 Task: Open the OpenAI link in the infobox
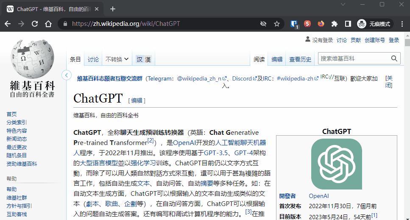tap(319, 196)
